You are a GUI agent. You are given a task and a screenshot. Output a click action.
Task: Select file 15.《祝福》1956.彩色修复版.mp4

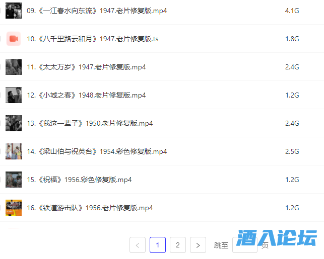(x=79, y=180)
